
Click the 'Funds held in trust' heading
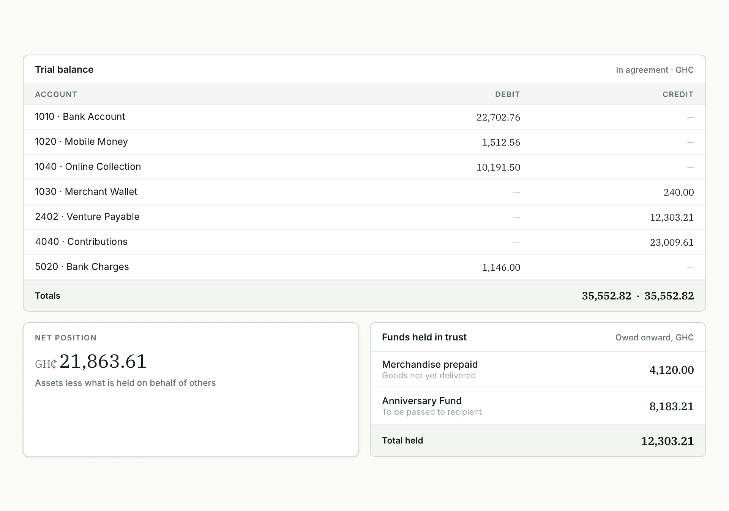click(x=424, y=337)
